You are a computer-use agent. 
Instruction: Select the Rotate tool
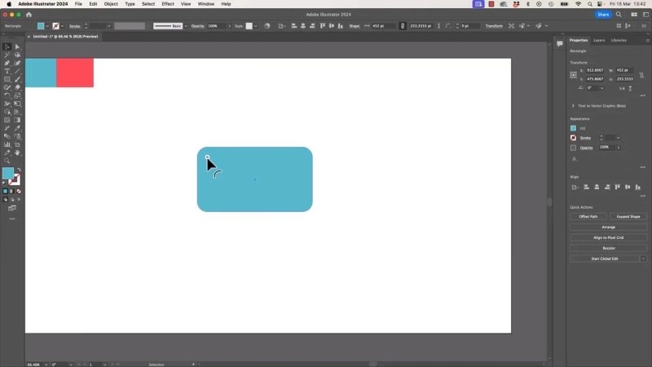click(7, 95)
